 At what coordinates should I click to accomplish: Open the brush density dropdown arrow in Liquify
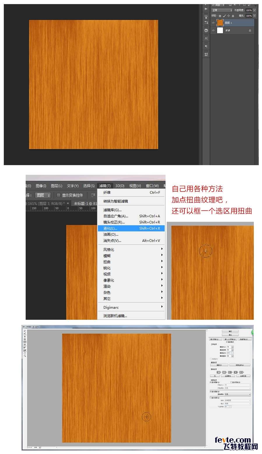232,350
